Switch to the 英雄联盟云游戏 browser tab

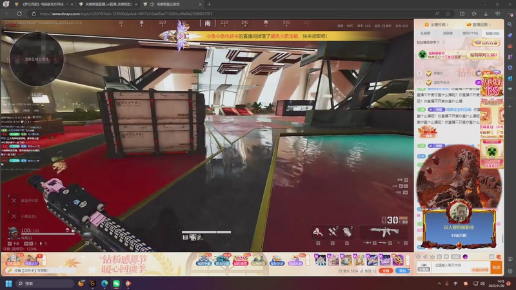[172, 5]
